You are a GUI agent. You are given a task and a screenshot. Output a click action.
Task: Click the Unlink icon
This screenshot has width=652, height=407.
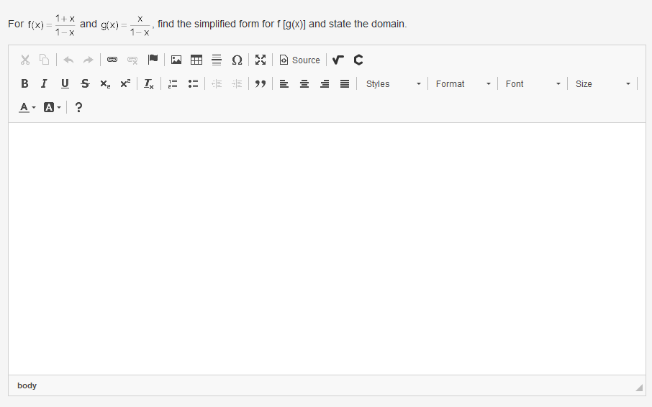[x=132, y=60]
